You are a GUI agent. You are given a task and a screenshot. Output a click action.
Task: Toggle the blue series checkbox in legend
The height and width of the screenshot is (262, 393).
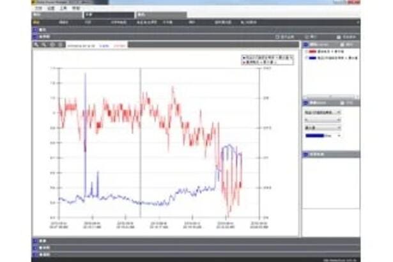coord(305,58)
